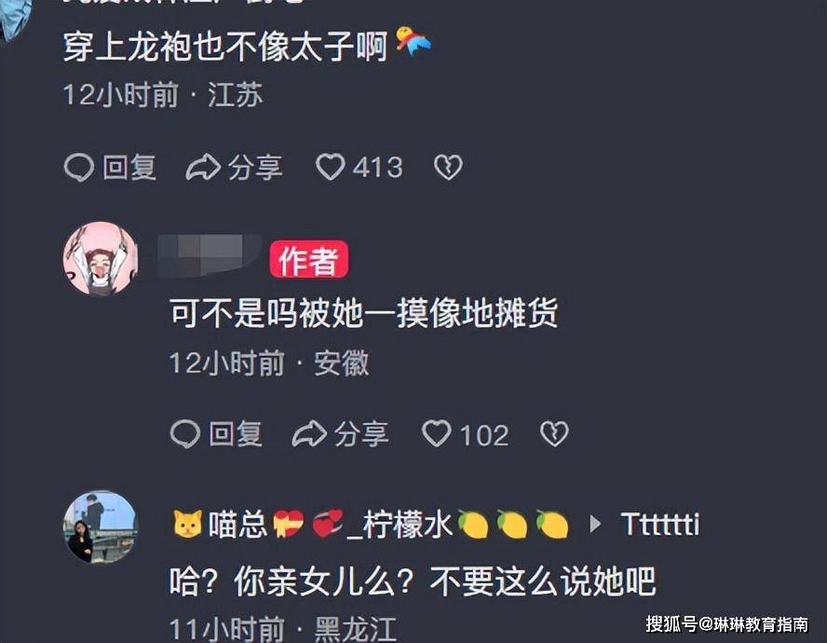Viewport: 827px width, 643px height.
Task: Tap the blurred author username
Action: (210, 256)
